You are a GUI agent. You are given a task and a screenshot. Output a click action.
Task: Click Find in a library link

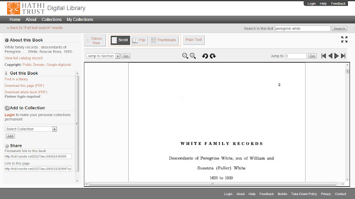16,79
